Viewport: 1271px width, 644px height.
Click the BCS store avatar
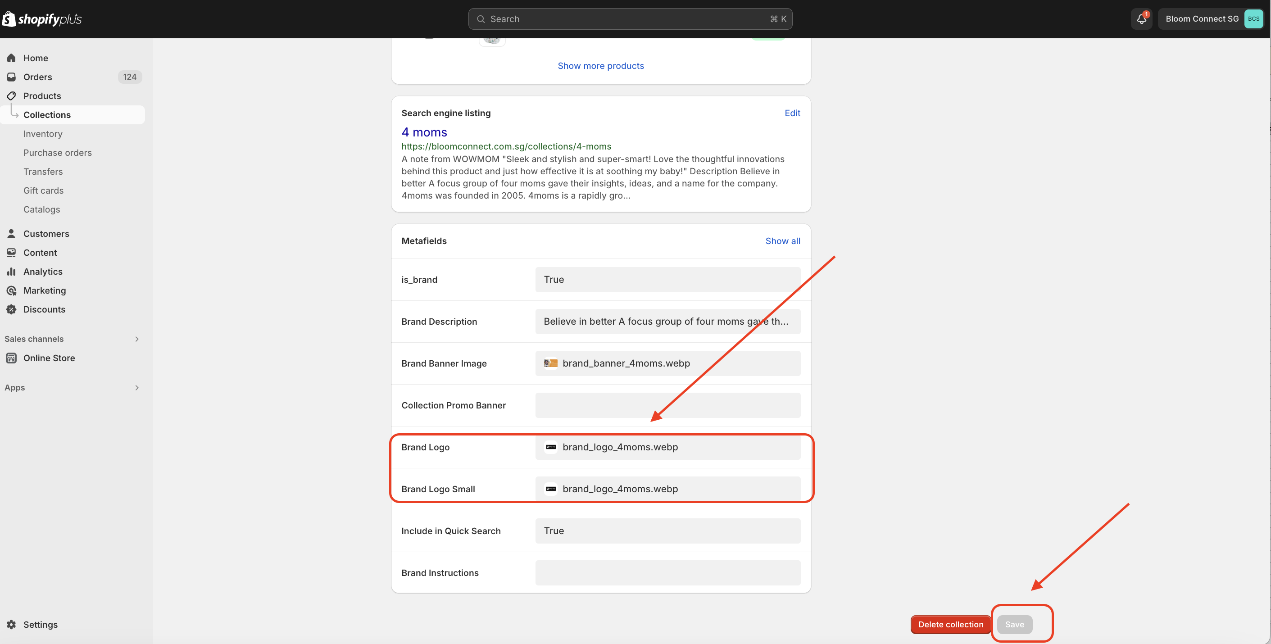(1253, 19)
